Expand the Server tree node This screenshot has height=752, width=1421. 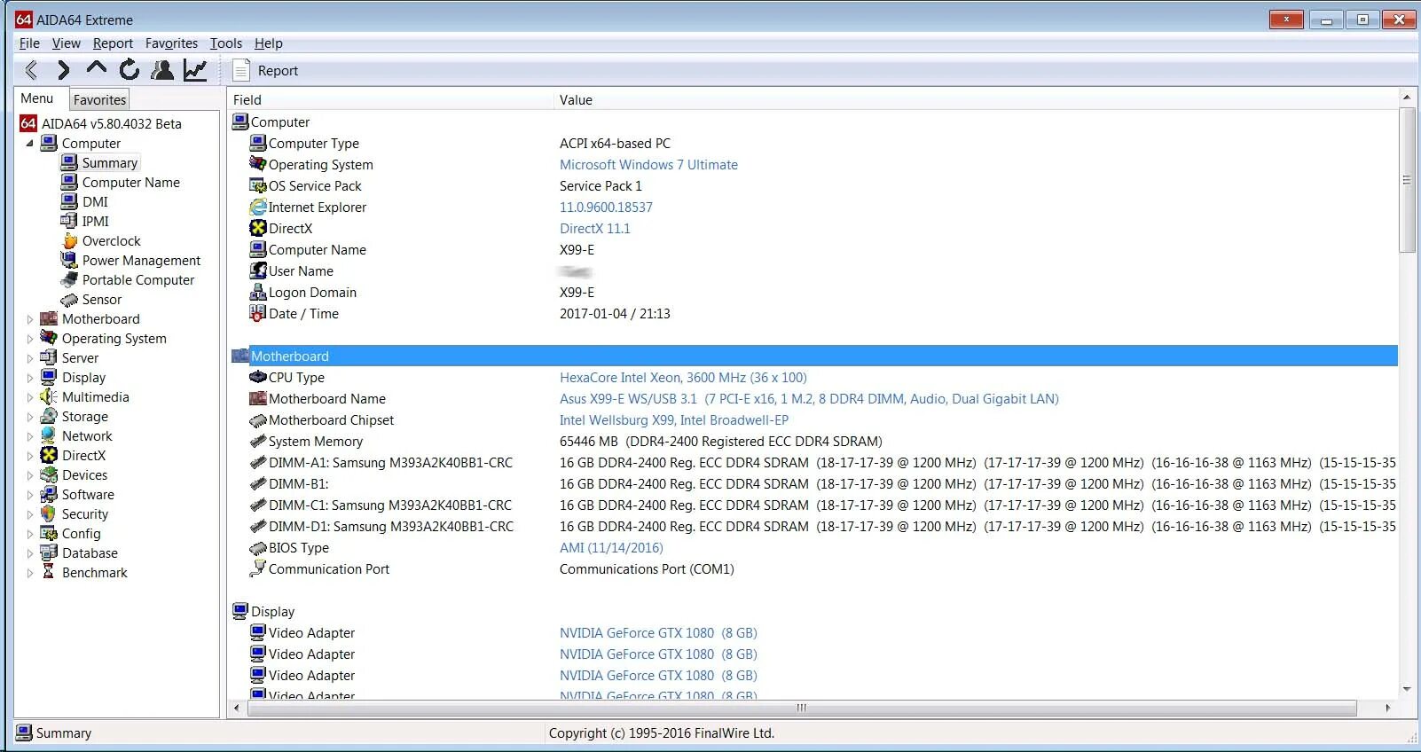pos(29,358)
